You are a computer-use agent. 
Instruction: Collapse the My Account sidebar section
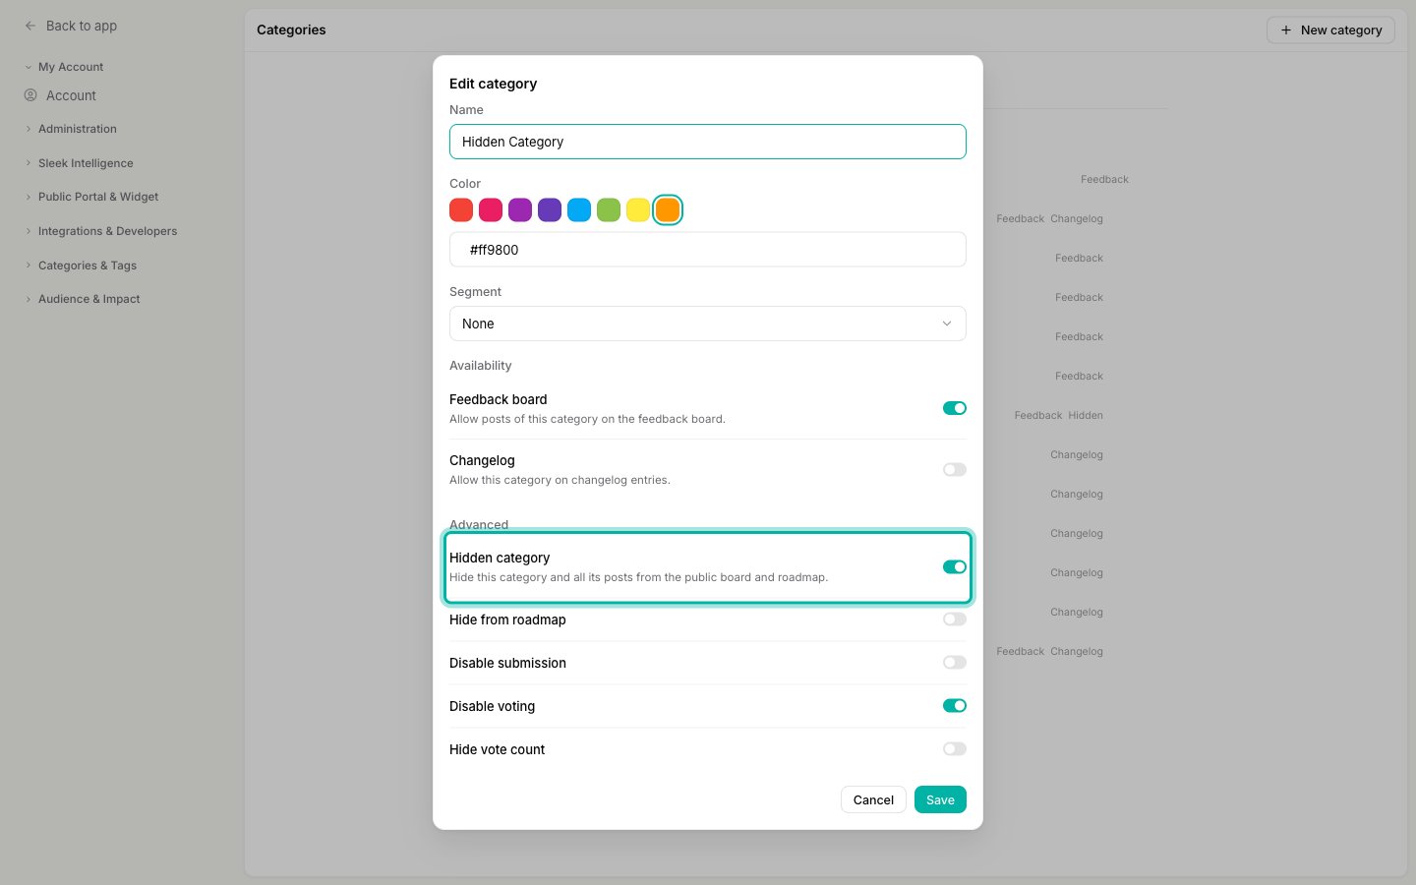point(65,67)
